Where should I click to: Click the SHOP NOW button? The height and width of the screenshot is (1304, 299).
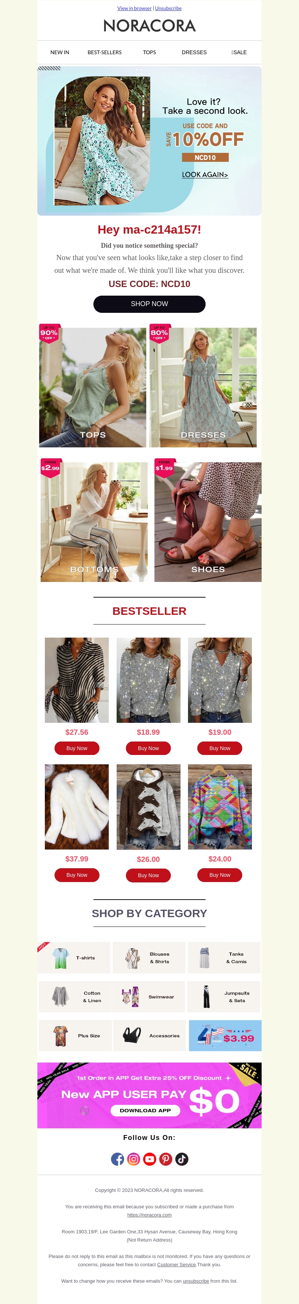(x=149, y=304)
